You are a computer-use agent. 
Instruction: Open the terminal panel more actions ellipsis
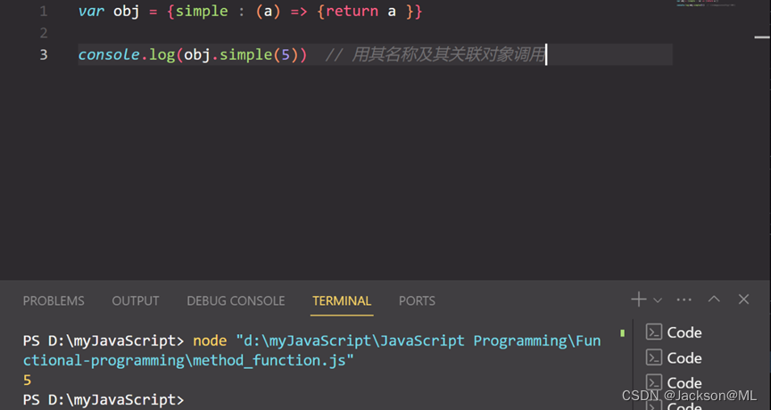tap(684, 300)
